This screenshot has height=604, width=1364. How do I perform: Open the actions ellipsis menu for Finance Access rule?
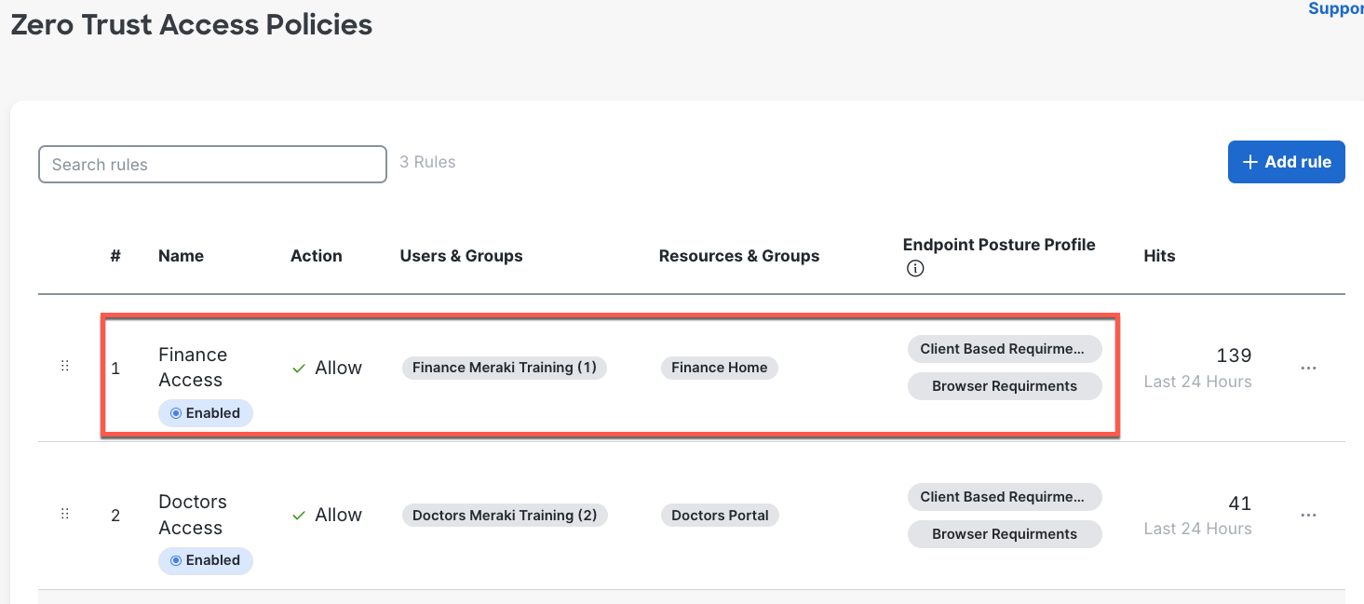pyautogui.click(x=1308, y=368)
